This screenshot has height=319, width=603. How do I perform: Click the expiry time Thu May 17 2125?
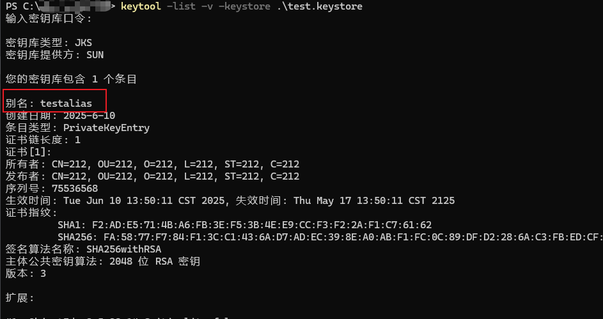point(374,201)
